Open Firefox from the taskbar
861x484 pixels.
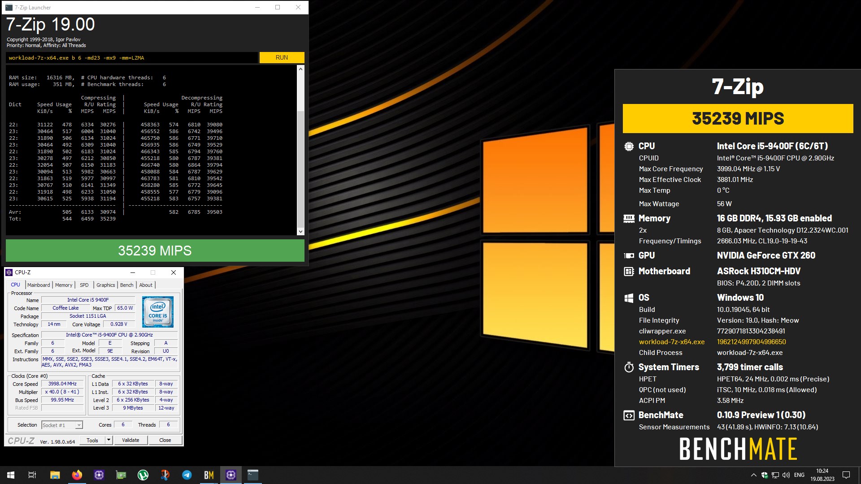coord(77,475)
